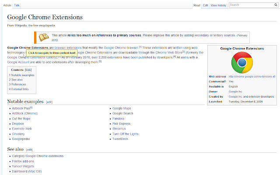Open the Cut the Rope link

click(21, 119)
